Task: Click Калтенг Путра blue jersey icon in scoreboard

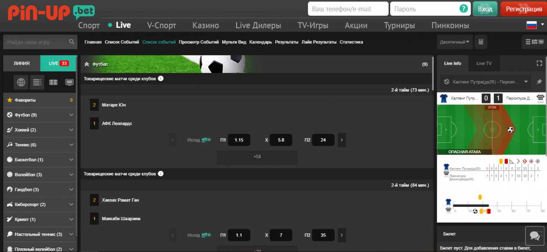Action: coord(444,98)
